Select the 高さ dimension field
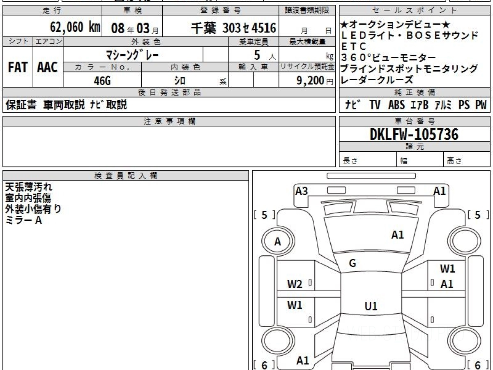 click(x=467, y=160)
